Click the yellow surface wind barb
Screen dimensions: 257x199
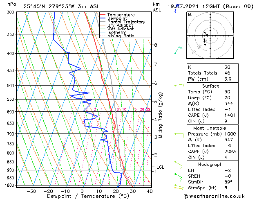tap(179, 188)
